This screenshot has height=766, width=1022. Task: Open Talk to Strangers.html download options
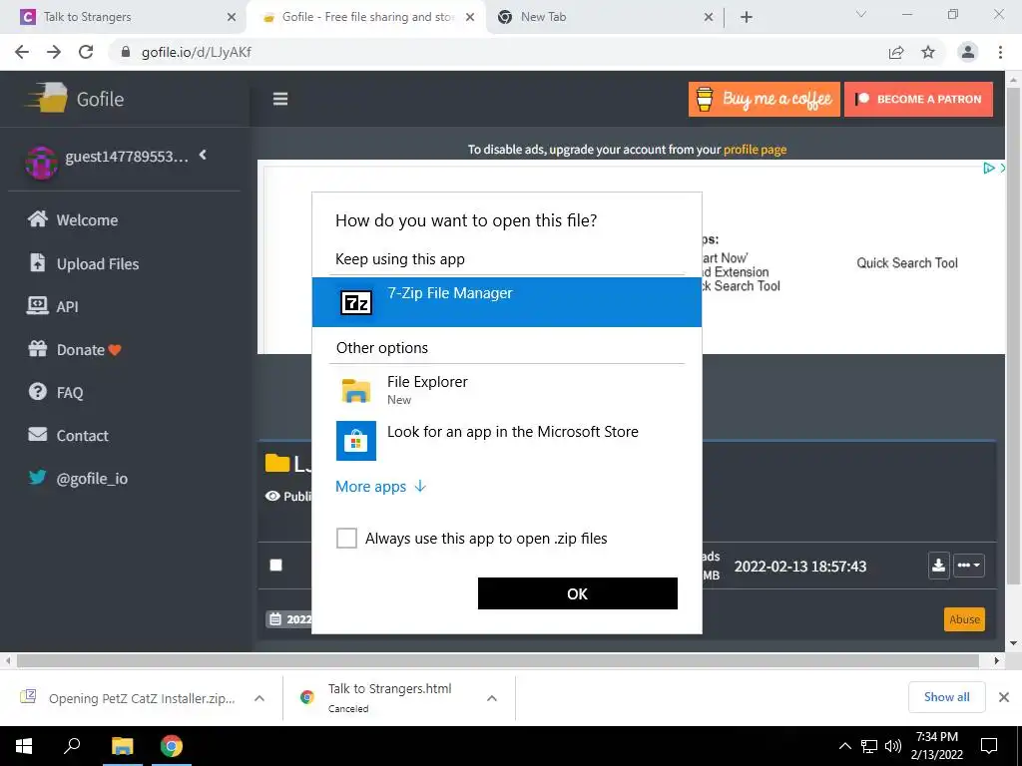pyautogui.click(x=492, y=698)
